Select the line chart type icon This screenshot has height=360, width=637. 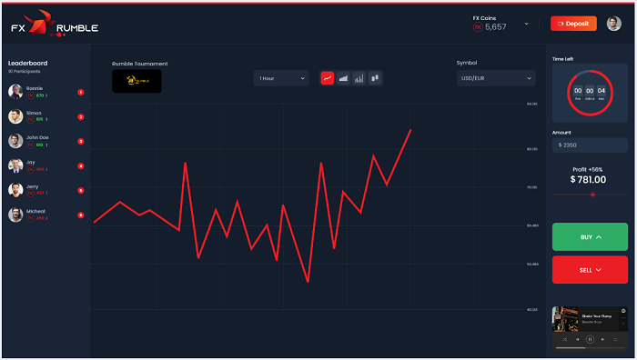pos(327,78)
